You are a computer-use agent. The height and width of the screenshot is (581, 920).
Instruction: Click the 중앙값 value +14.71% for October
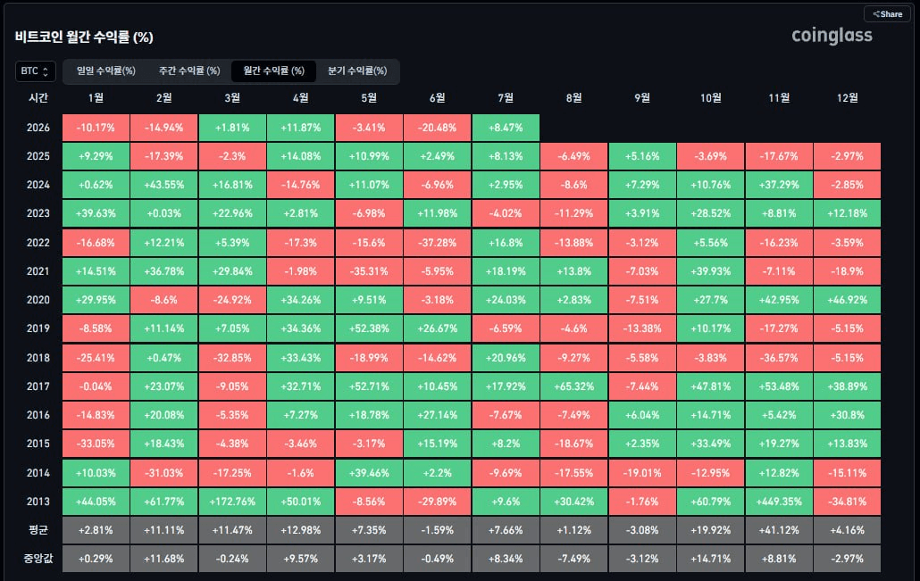710,559
